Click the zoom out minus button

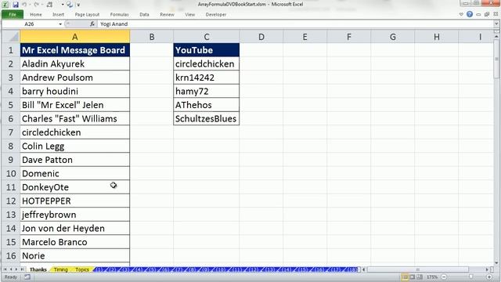click(444, 277)
